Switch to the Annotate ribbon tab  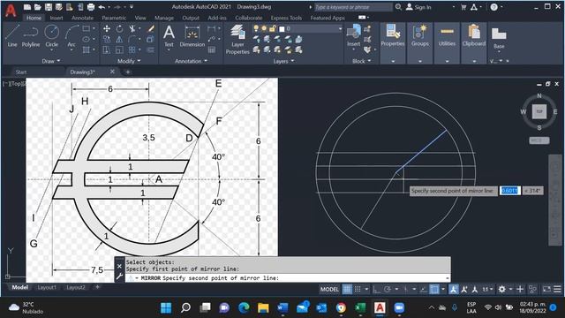82,18
